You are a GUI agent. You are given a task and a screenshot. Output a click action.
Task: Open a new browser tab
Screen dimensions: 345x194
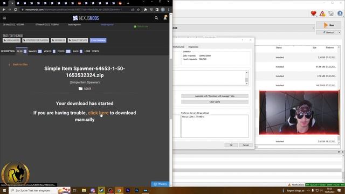coord(128,3)
